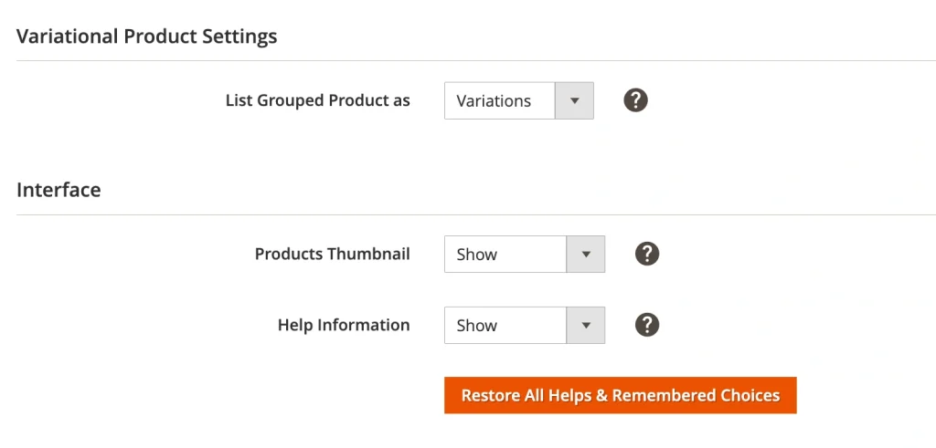Open the Help Information dropdown
Image resolution: width=936 pixels, height=448 pixels.
click(524, 325)
